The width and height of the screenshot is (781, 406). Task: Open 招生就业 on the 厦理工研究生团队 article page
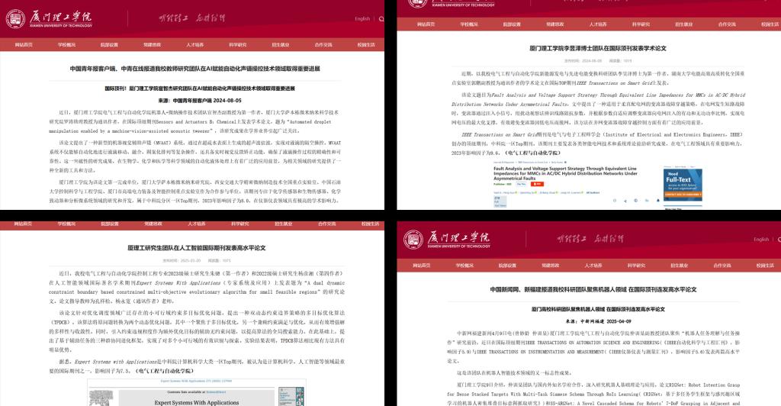(284, 224)
